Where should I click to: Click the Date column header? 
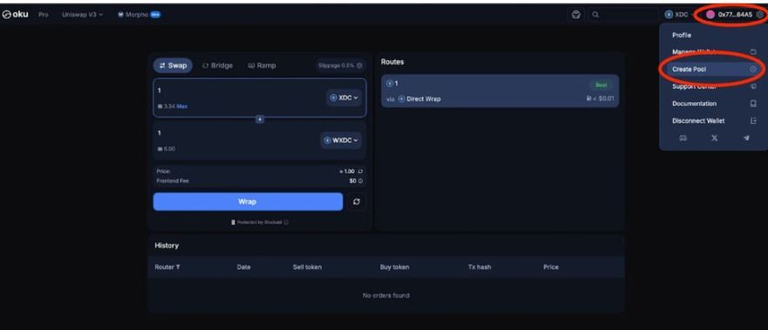coord(243,267)
